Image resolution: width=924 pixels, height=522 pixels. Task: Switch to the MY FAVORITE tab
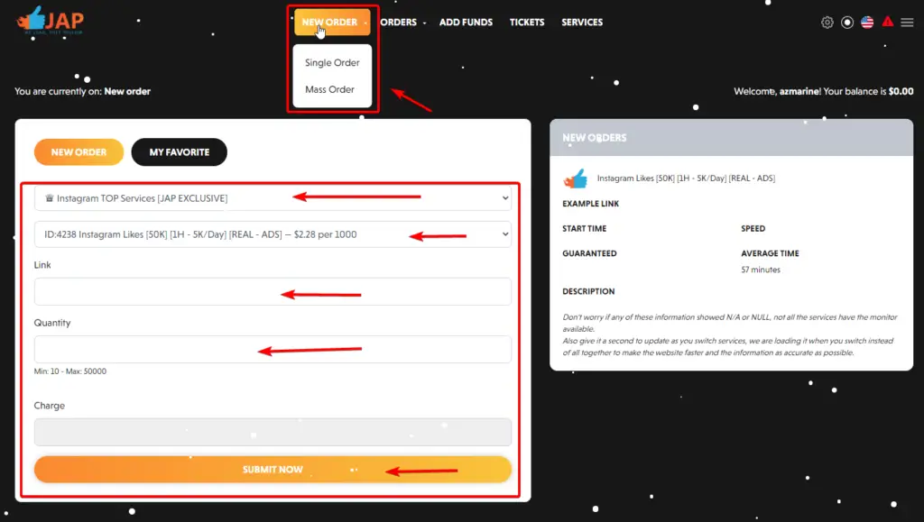click(x=180, y=151)
